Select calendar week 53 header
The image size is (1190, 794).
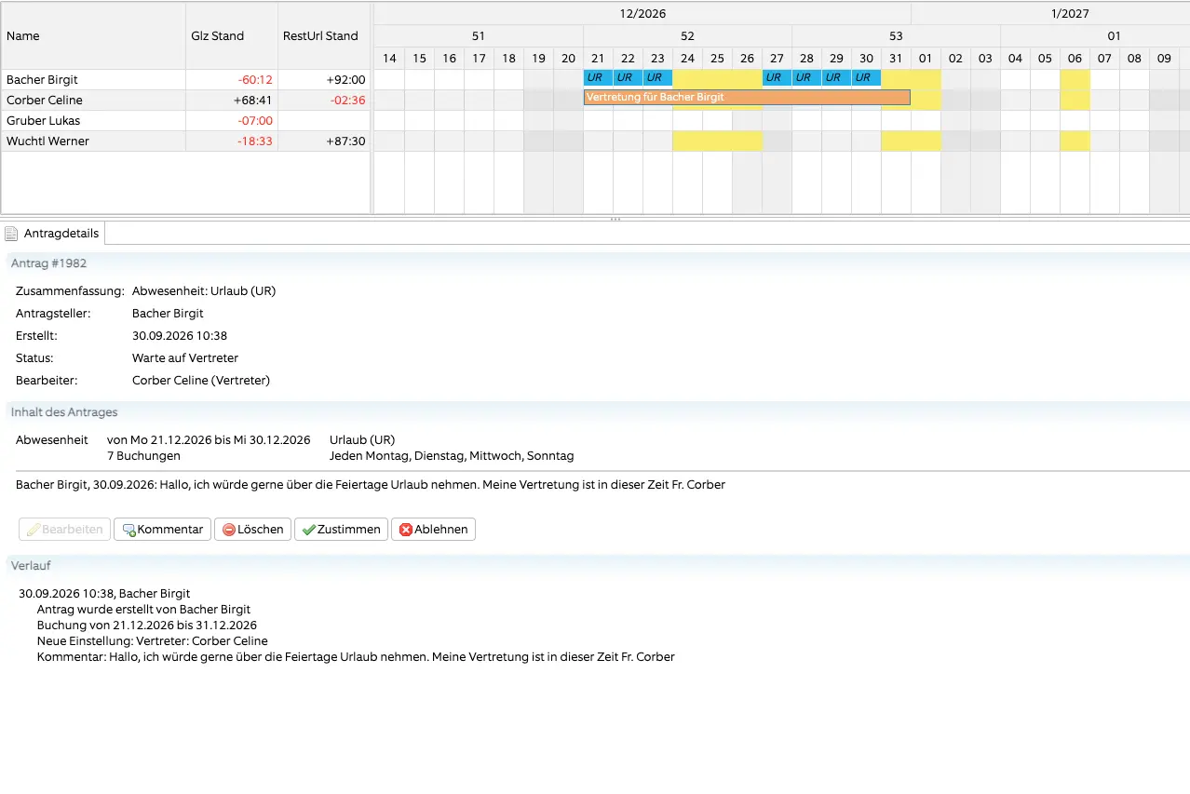pos(896,36)
